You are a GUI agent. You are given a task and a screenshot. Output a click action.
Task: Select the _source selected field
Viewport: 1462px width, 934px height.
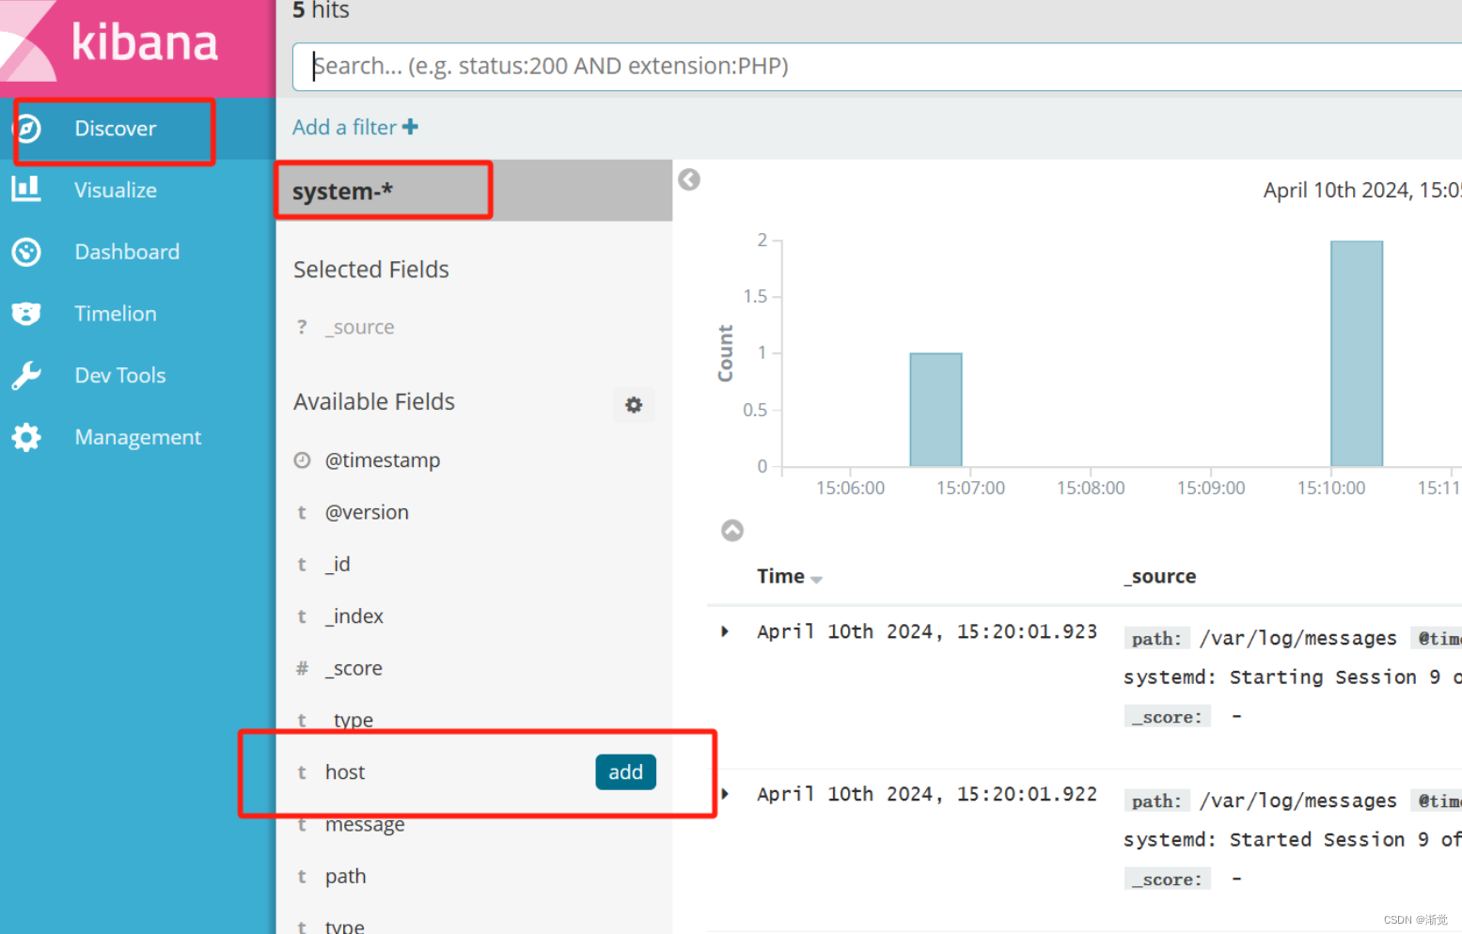pos(360,327)
